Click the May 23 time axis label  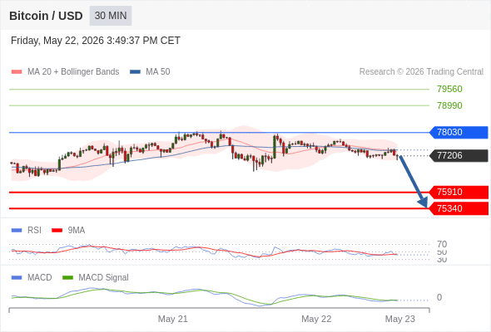click(x=400, y=319)
